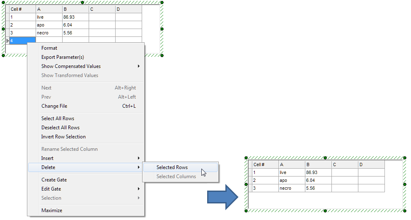Expand the Edit Gate submenu
411x220 pixels.
tap(51, 189)
